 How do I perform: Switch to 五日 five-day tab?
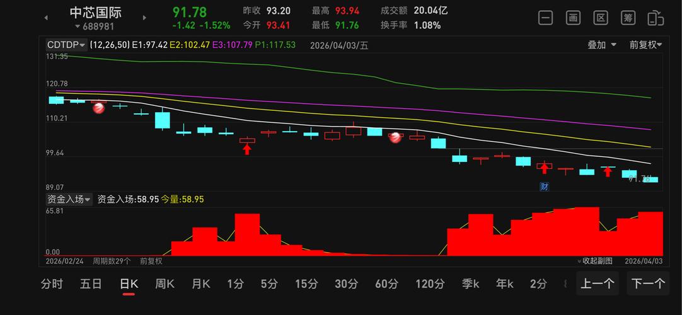[x=91, y=284]
